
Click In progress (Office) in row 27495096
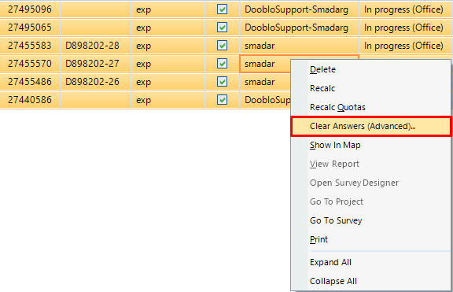tap(405, 9)
